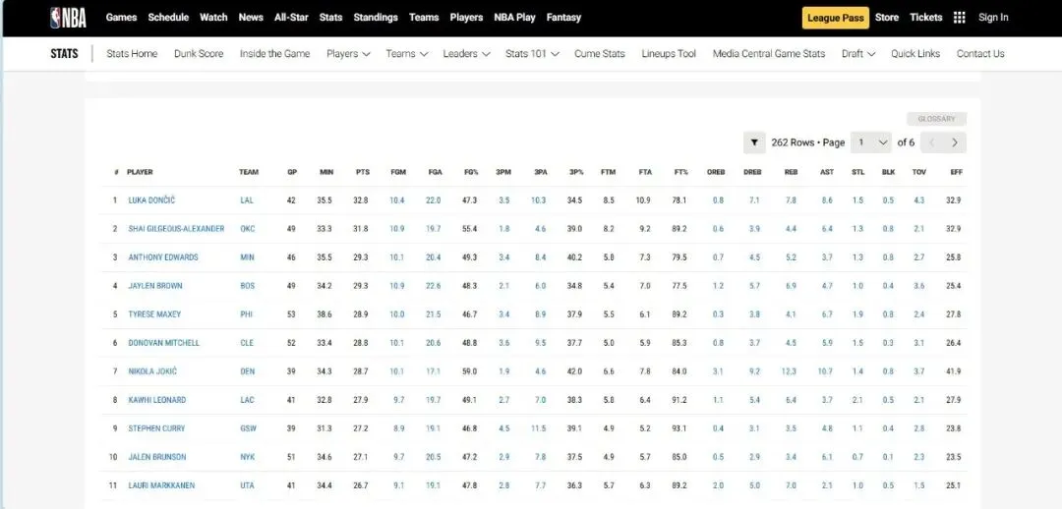Open Players in top navigation bar
Viewport: 1062px width, 509px height.
(x=467, y=18)
